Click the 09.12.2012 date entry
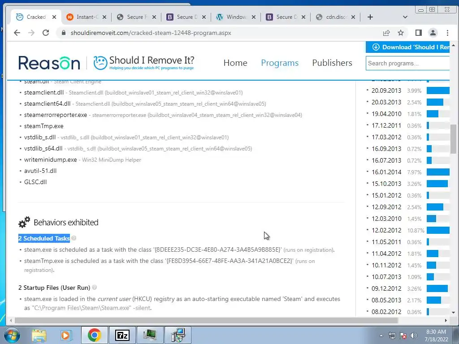 (x=386, y=288)
